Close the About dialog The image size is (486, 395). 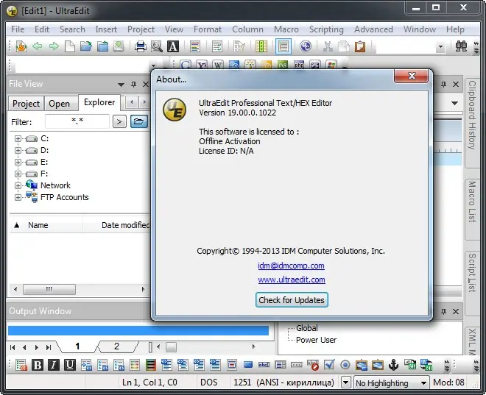pos(412,76)
